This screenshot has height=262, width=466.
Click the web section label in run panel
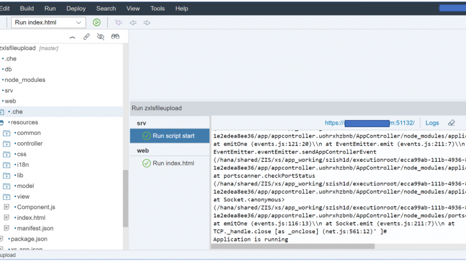pyautogui.click(x=142, y=150)
